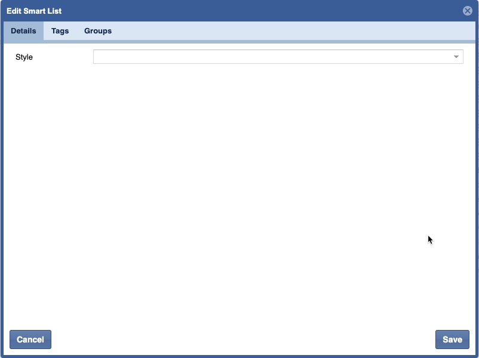Click the X icon in title bar
Screen dimensions: 479x358
(x=468, y=11)
